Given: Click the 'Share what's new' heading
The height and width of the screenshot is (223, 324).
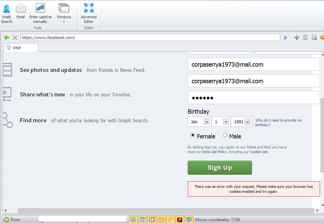Looking at the screenshot, I should point(42,94).
